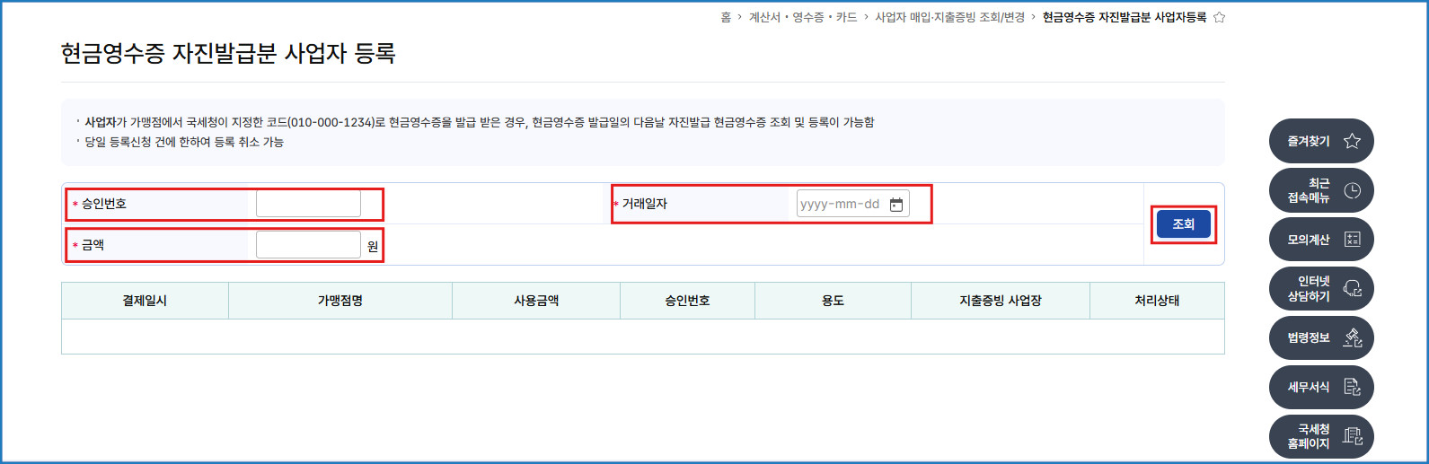Open 사업자 매입·지출증빙 조회/변경 breadcrumb
Viewport: 1429px width, 464px height.
click(x=949, y=17)
